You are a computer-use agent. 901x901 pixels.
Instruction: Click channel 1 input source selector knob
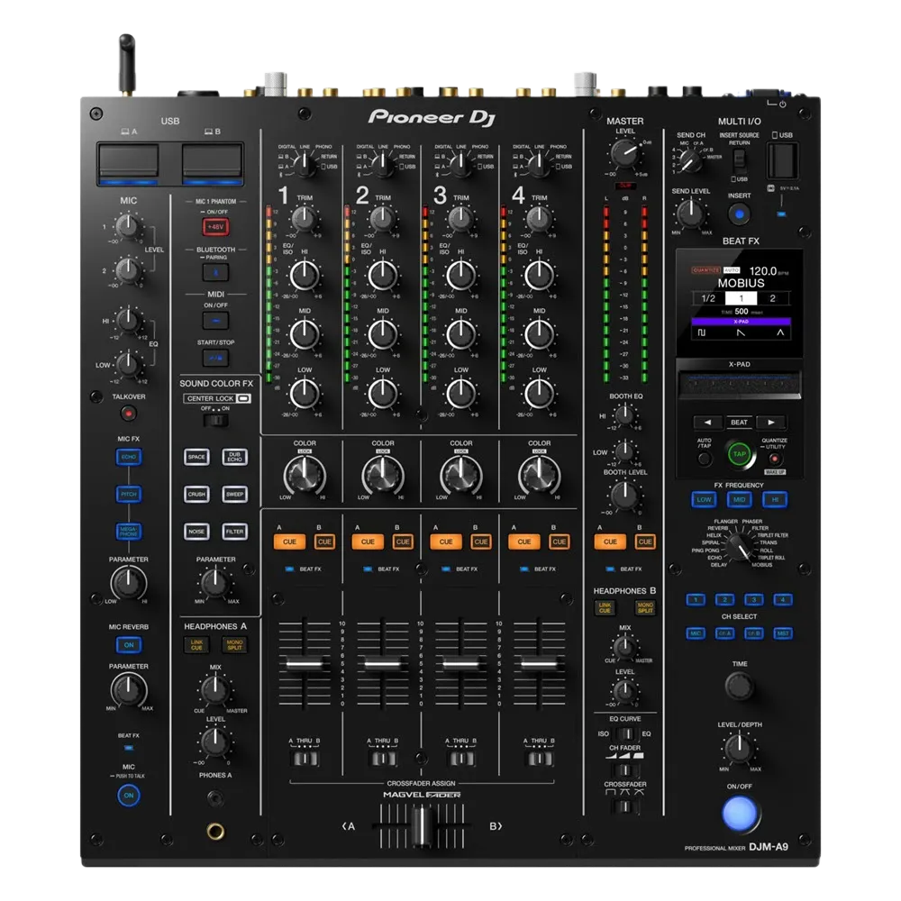pyautogui.click(x=305, y=164)
